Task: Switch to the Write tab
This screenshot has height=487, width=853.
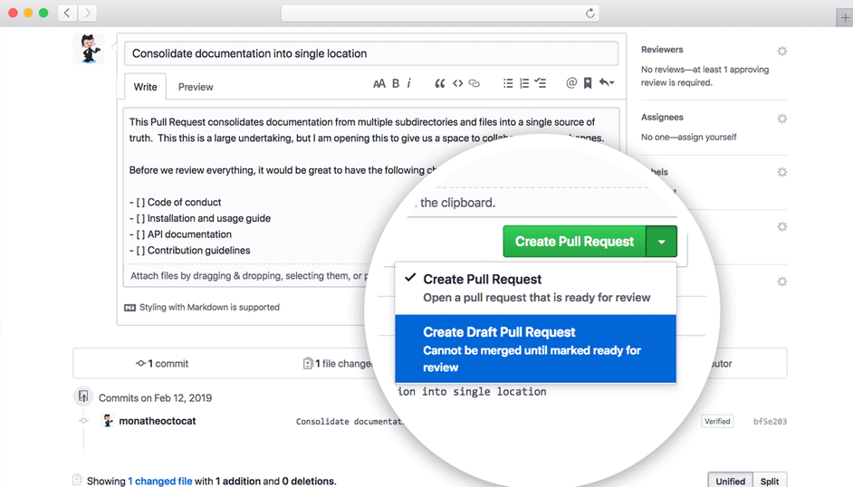Action: pos(145,87)
